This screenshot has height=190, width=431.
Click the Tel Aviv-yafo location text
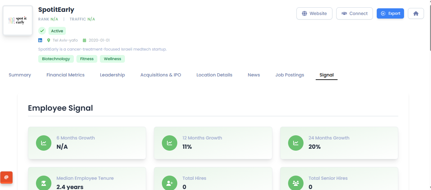(x=65, y=40)
